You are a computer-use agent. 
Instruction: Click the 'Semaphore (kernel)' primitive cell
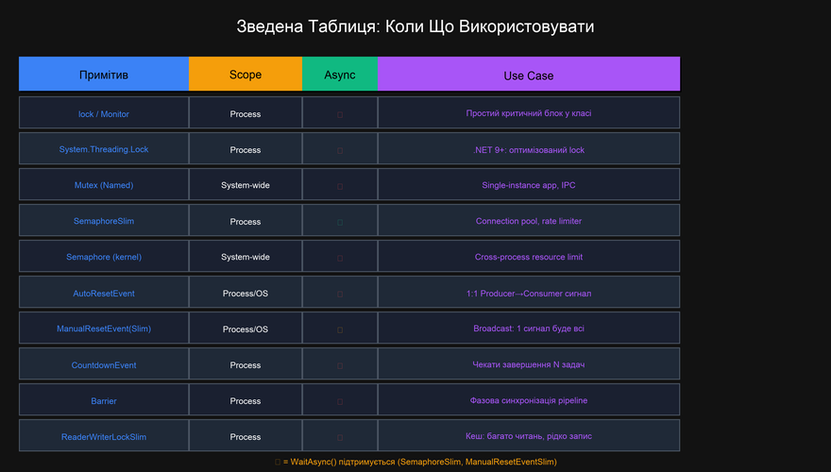point(104,257)
